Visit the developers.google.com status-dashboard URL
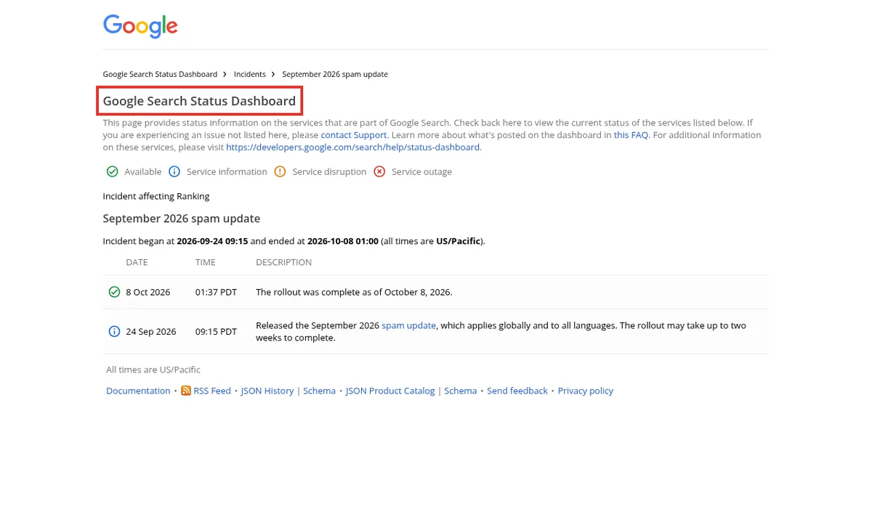The image size is (872, 517). [x=352, y=147]
